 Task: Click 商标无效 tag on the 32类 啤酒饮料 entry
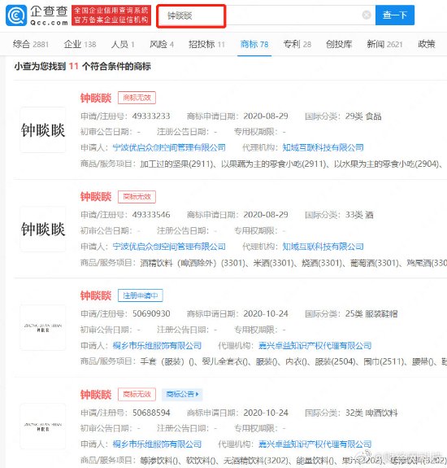137,394
